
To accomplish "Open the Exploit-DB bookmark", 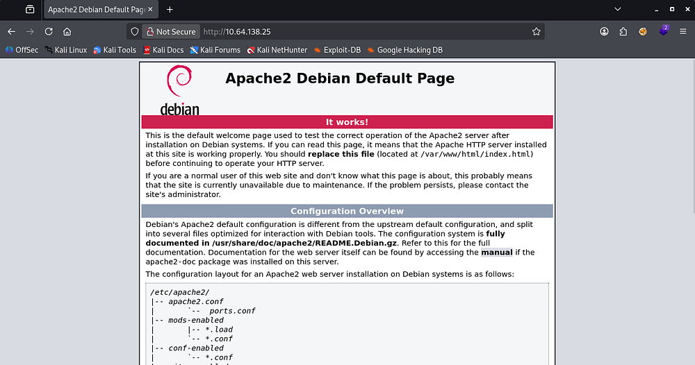I will pos(336,50).
